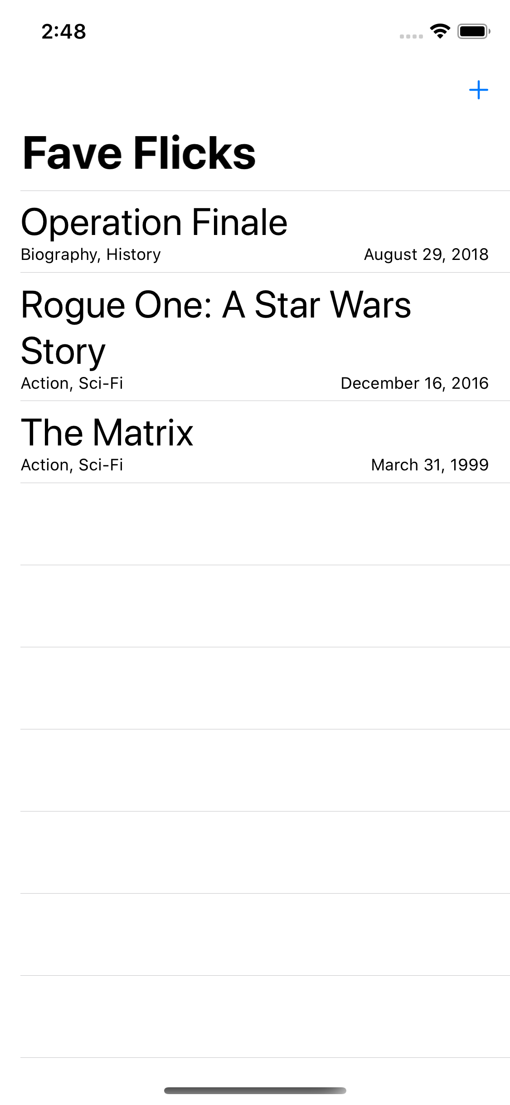The height and width of the screenshot is (1105, 510).
Task: Tap the bottommost empty list row
Action: click(x=265, y=1016)
